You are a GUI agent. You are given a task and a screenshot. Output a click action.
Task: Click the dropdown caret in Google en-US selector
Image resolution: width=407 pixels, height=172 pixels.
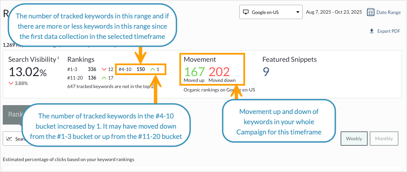297,12
